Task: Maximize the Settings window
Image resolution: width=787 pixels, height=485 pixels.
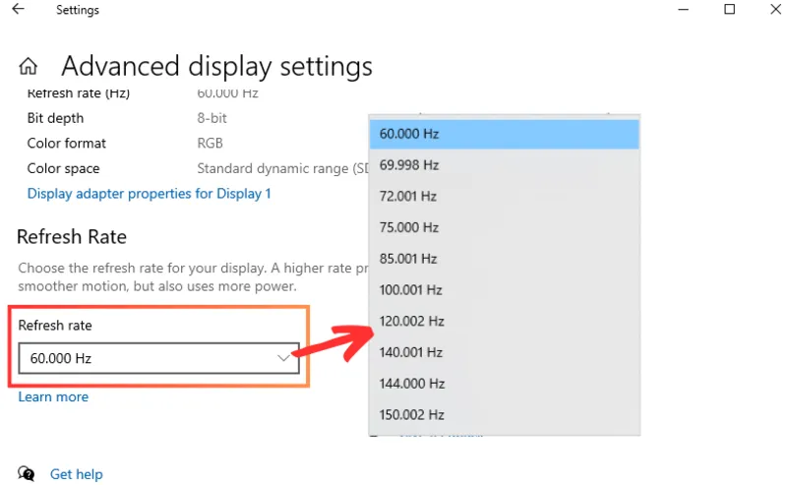Action: coord(729,9)
